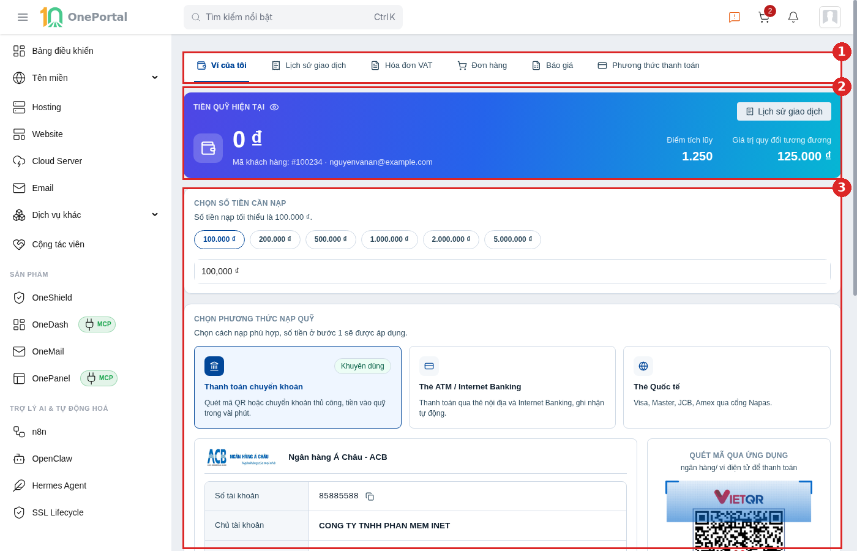Open the Hóa đơn VAT tab
This screenshot has width=857, height=551.
[x=402, y=66]
